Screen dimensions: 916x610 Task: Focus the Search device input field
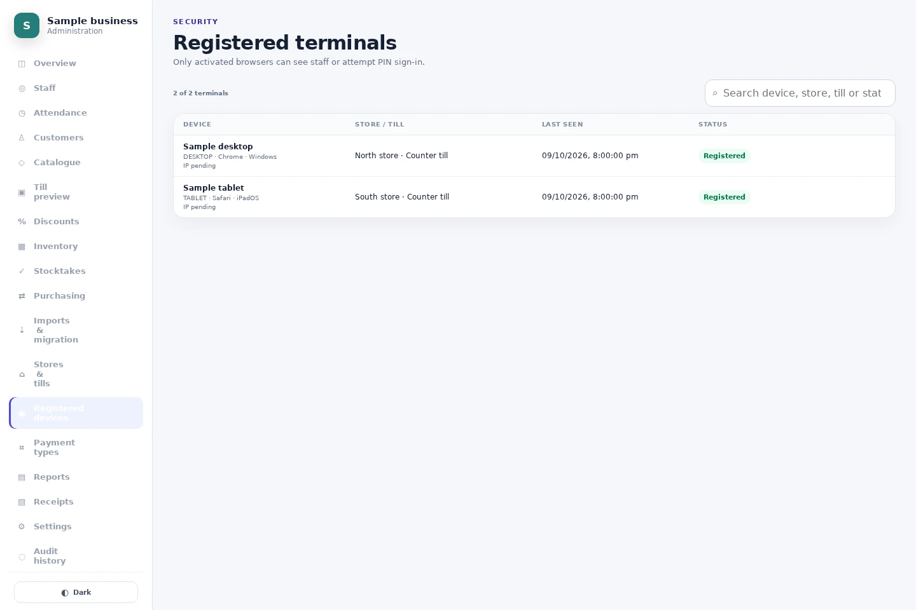pyautogui.click(x=800, y=93)
